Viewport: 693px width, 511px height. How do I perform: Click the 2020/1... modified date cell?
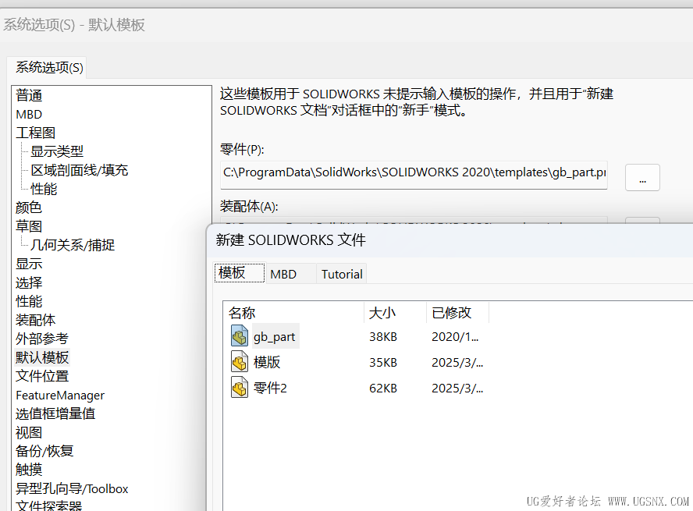(455, 336)
